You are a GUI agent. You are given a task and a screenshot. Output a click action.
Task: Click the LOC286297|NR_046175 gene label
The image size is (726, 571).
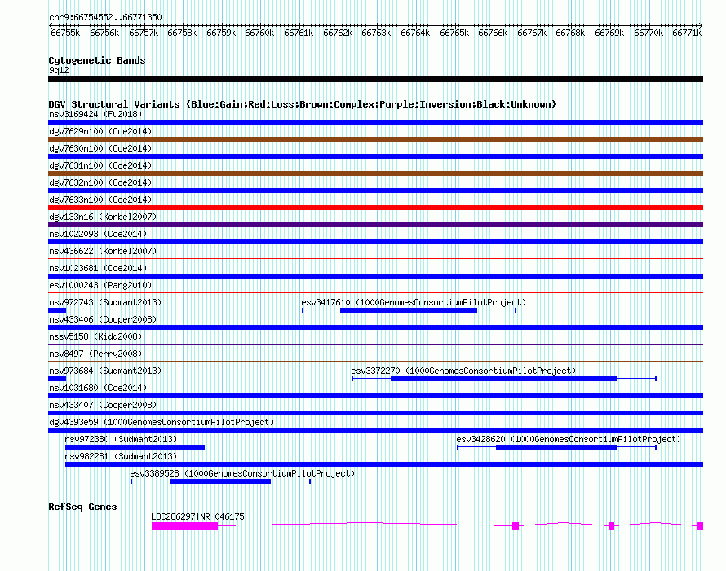pyautogui.click(x=197, y=516)
